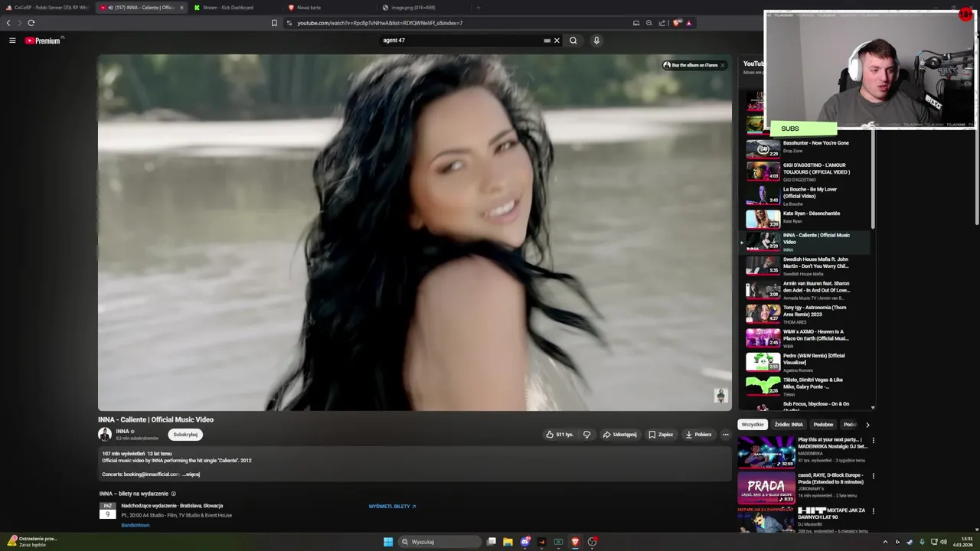Open Discord from the taskbar

pyautogui.click(x=524, y=542)
